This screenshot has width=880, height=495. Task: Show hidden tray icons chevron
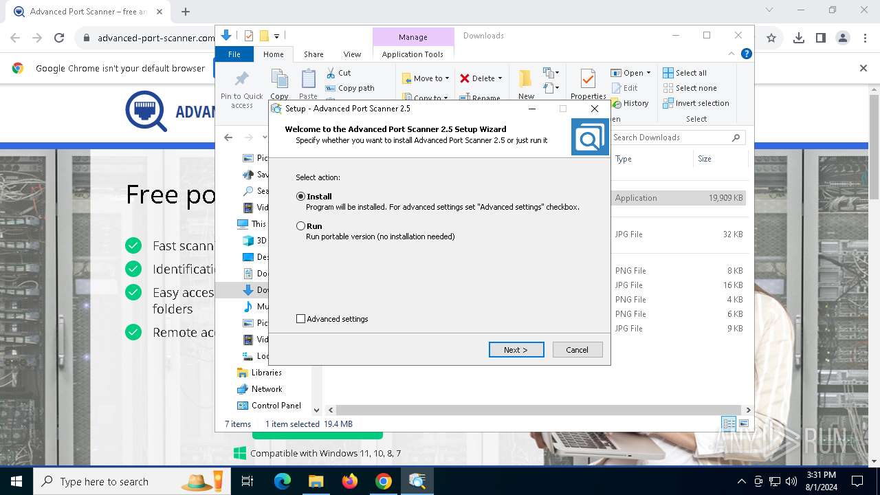[x=741, y=481]
